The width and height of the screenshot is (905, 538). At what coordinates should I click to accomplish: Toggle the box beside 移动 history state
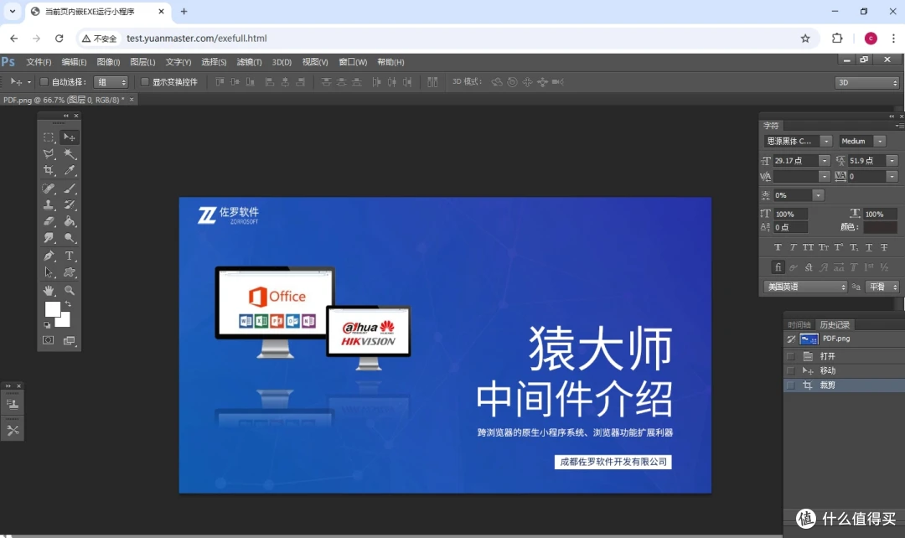(x=791, y=370)
